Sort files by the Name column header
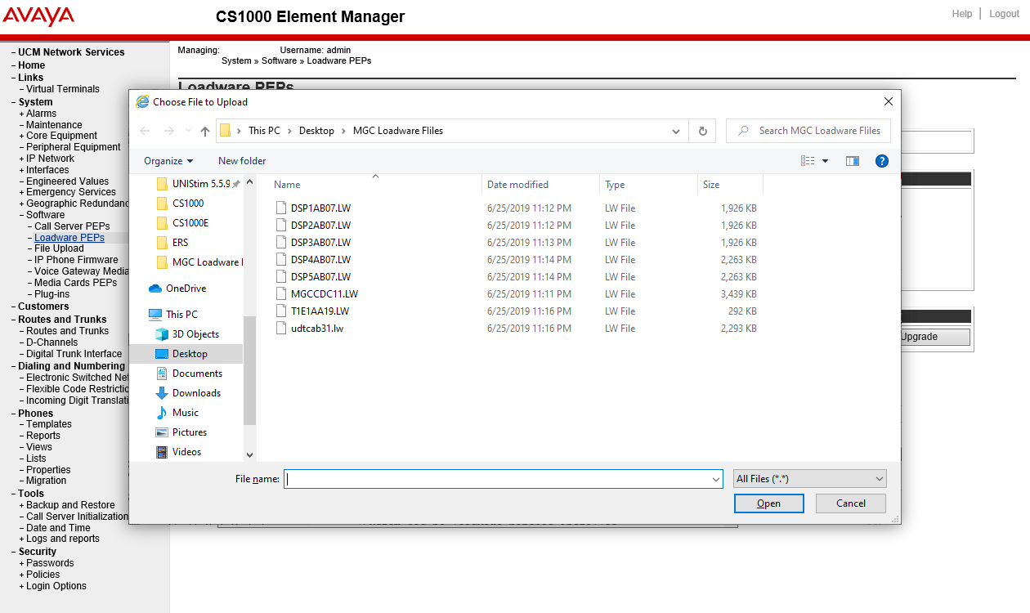This screenshot has height=613, width=1030. [287, 185]
